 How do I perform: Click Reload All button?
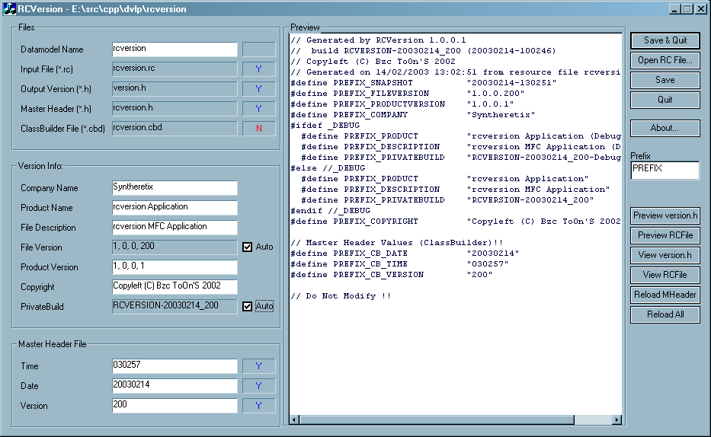pos(665,314)
